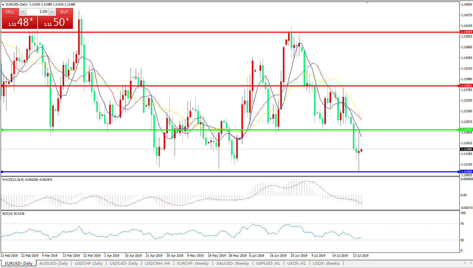Screen dimensions: 473x268
Task: Switch to the USDCAD Daily tab
Action: pyautogui.click(x=124, y=263)
